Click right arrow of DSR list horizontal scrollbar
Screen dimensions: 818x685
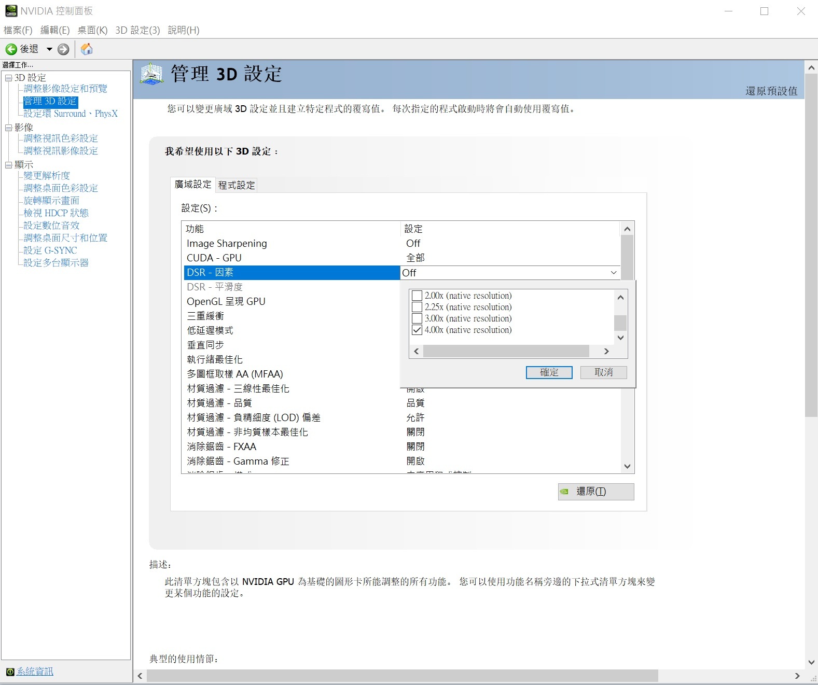(x=606, y=352)
